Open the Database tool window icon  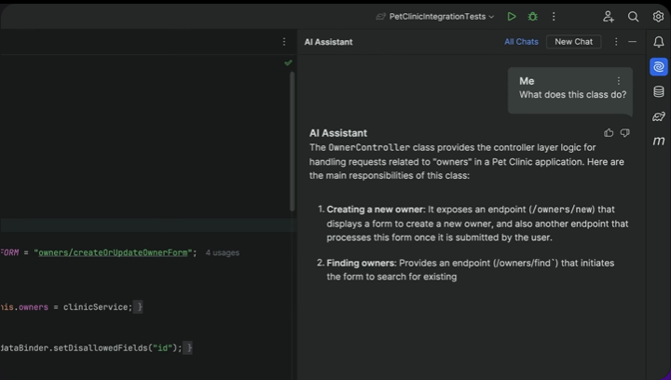(x=659, y=91)
